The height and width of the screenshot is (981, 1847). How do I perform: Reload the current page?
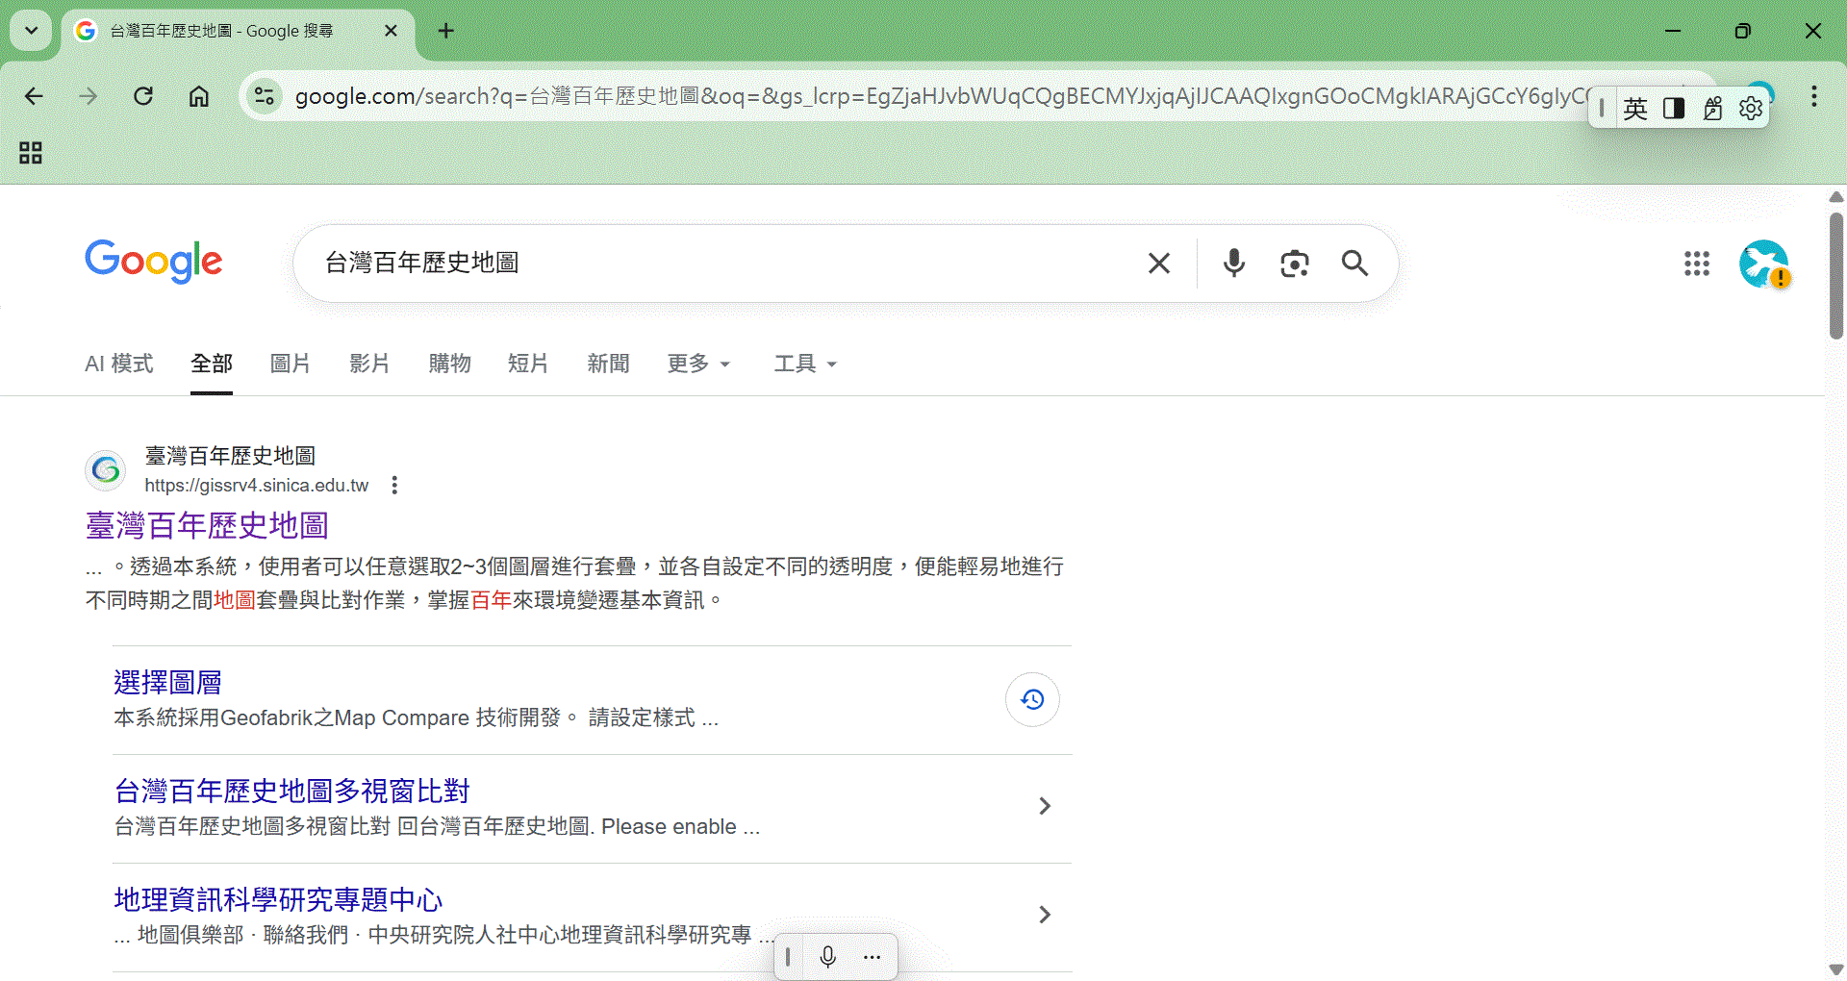coord(143,96)
